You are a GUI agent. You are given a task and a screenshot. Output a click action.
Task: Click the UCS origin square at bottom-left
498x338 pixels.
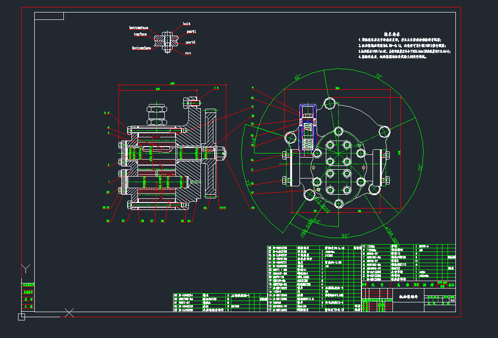(21, 317)
